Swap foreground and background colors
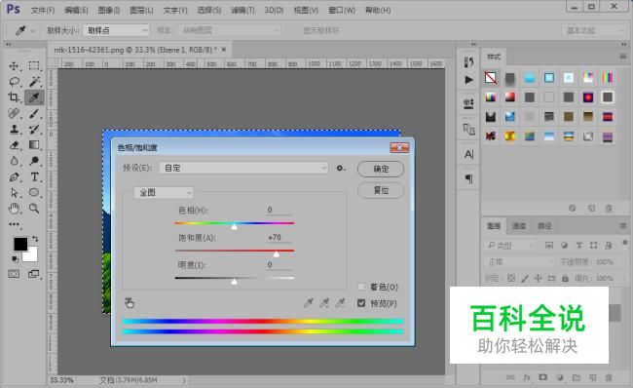The image size is (633, 388). tap(35, 239)
